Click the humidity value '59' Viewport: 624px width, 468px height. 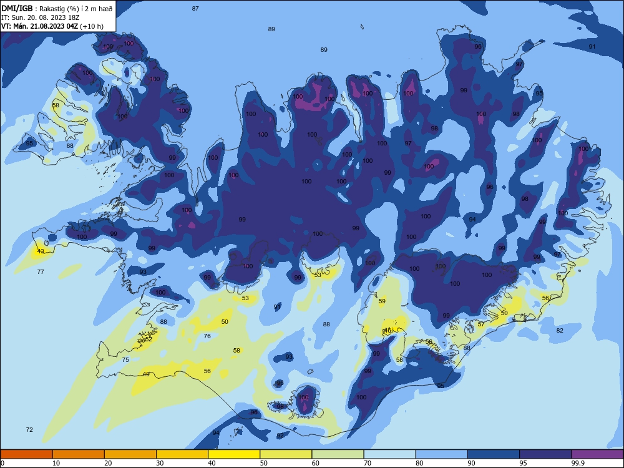pos(382,301)
